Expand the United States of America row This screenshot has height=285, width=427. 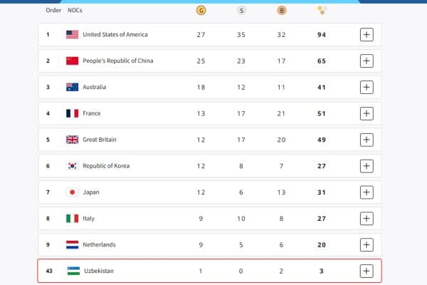click(367, 34)
